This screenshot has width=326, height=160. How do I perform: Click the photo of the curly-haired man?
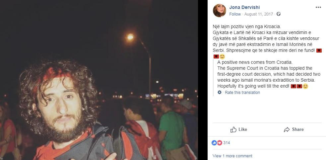(x=99, y=80)
